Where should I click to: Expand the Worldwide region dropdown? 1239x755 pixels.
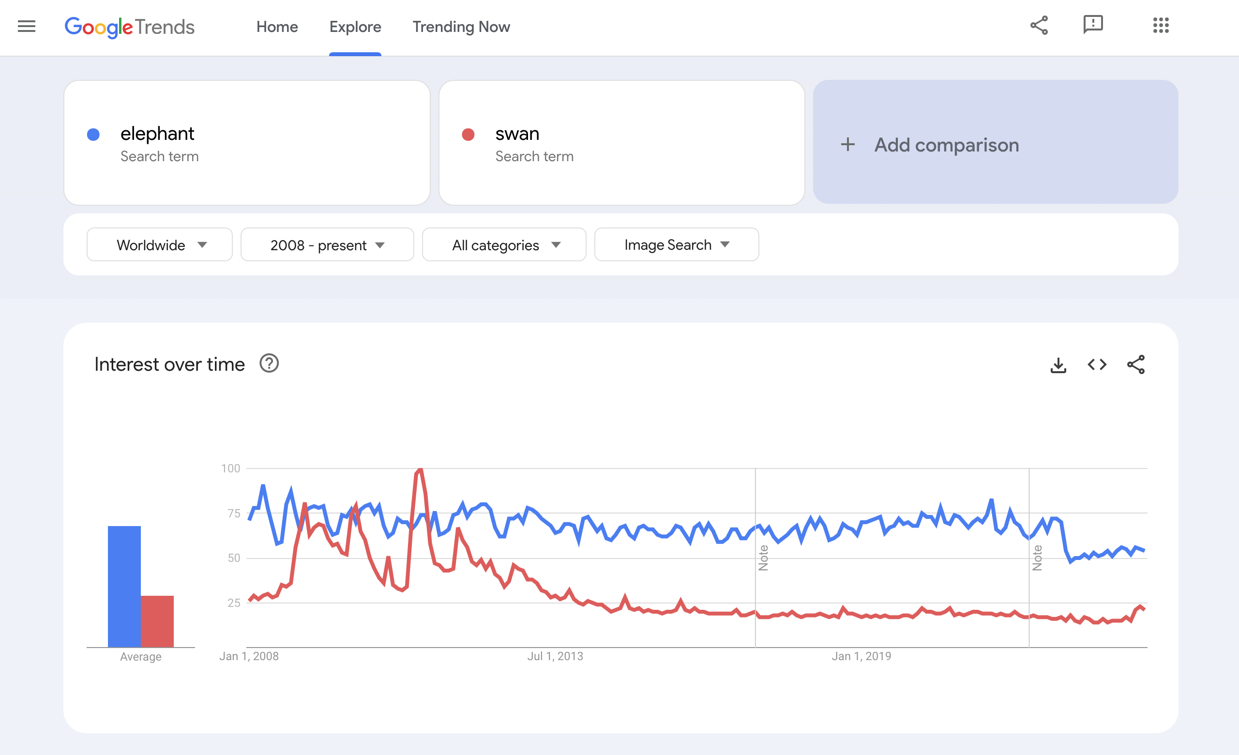160,245
